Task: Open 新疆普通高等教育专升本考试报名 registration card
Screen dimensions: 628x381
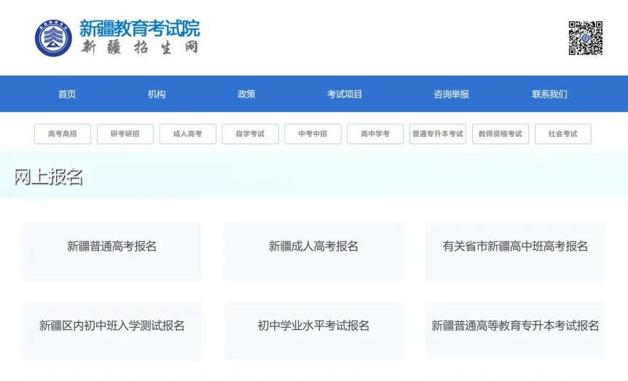Action: click(515, 331)
